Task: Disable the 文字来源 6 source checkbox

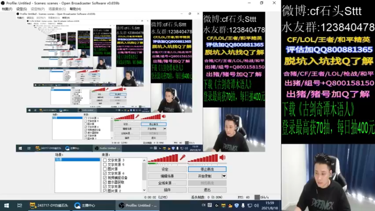Action: click(105, 173)
